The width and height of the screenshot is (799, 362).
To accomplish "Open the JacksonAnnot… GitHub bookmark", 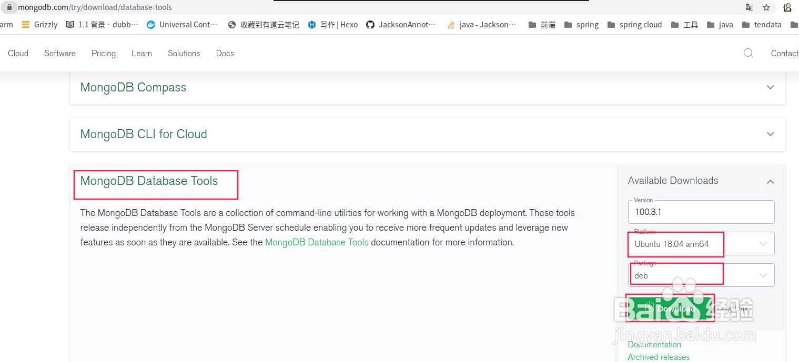I will point(401,25).
